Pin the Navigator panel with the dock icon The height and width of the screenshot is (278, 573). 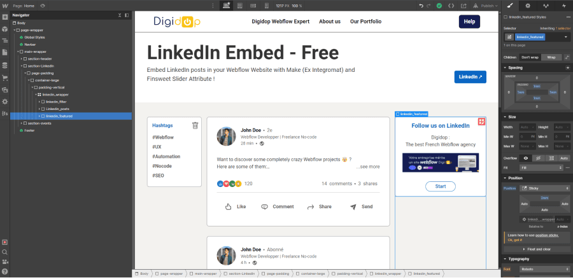tap(127, 15)
